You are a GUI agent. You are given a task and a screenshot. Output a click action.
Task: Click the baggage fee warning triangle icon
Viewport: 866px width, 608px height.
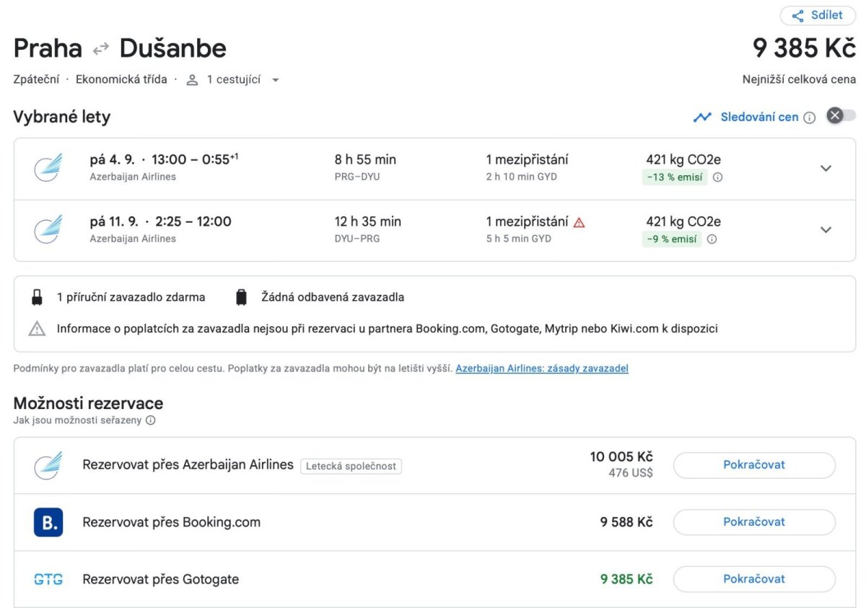pyautogui.click(x=37, y=329)
